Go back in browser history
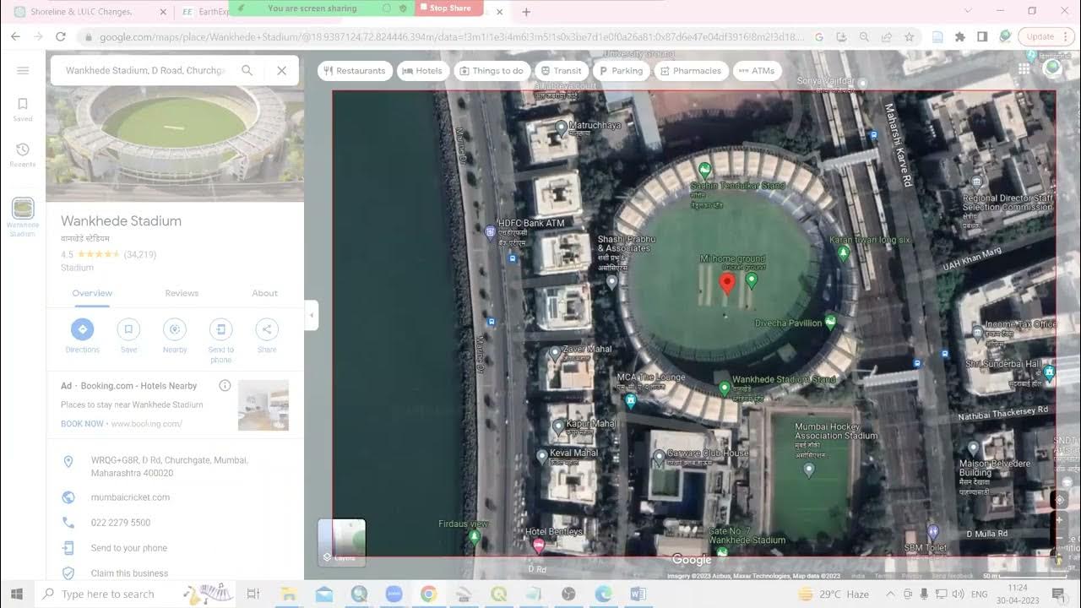The image size is (1081, 608). tap(15, 37)
